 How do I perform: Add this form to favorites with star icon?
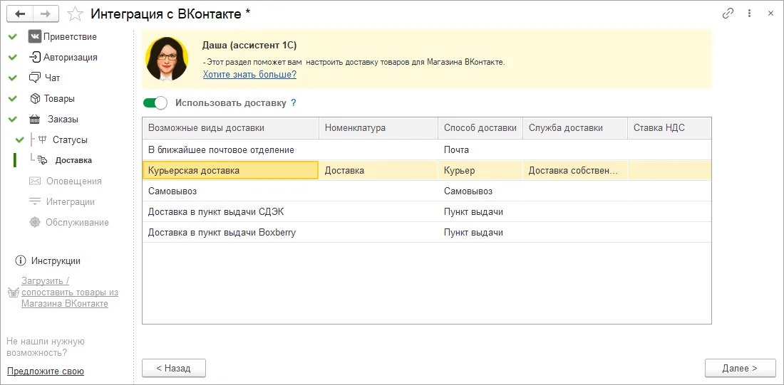click(x=75, y=14)
